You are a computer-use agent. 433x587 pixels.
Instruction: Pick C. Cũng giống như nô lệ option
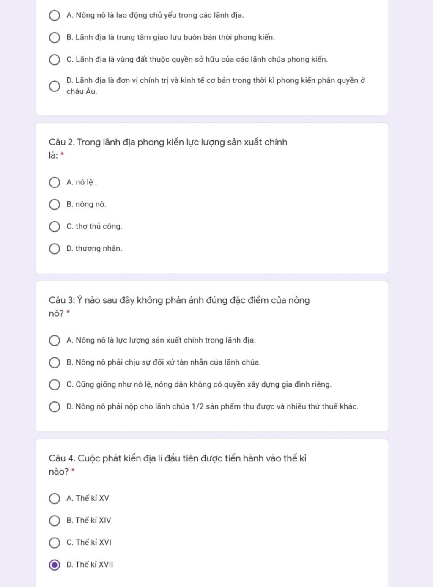pos(55,385)
